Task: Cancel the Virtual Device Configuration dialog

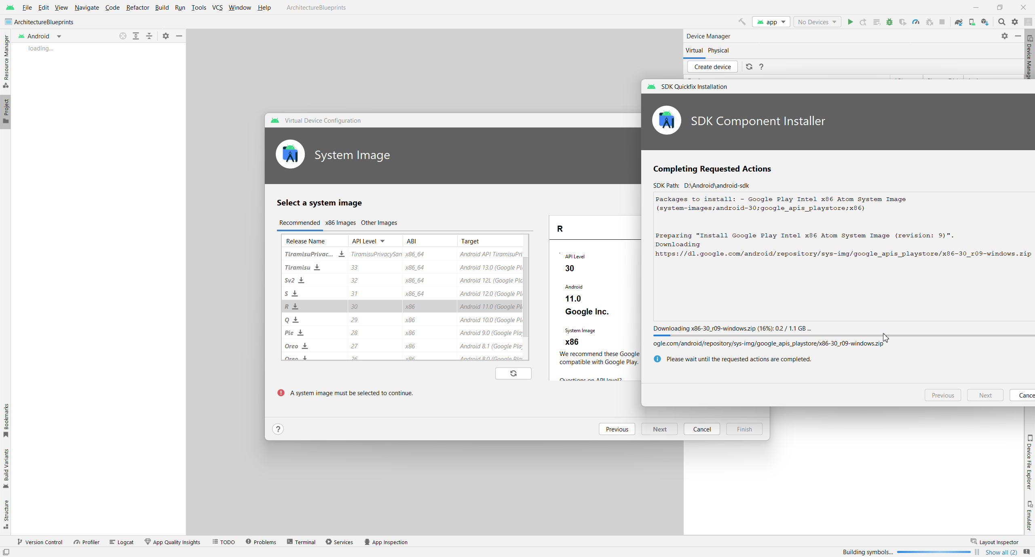Action: tap(701, 429)
